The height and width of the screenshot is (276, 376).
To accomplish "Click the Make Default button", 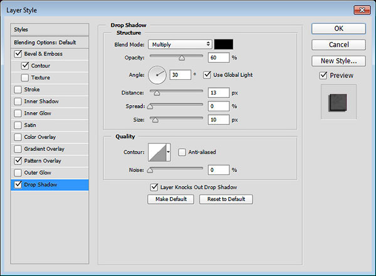I will click(170, 199).
